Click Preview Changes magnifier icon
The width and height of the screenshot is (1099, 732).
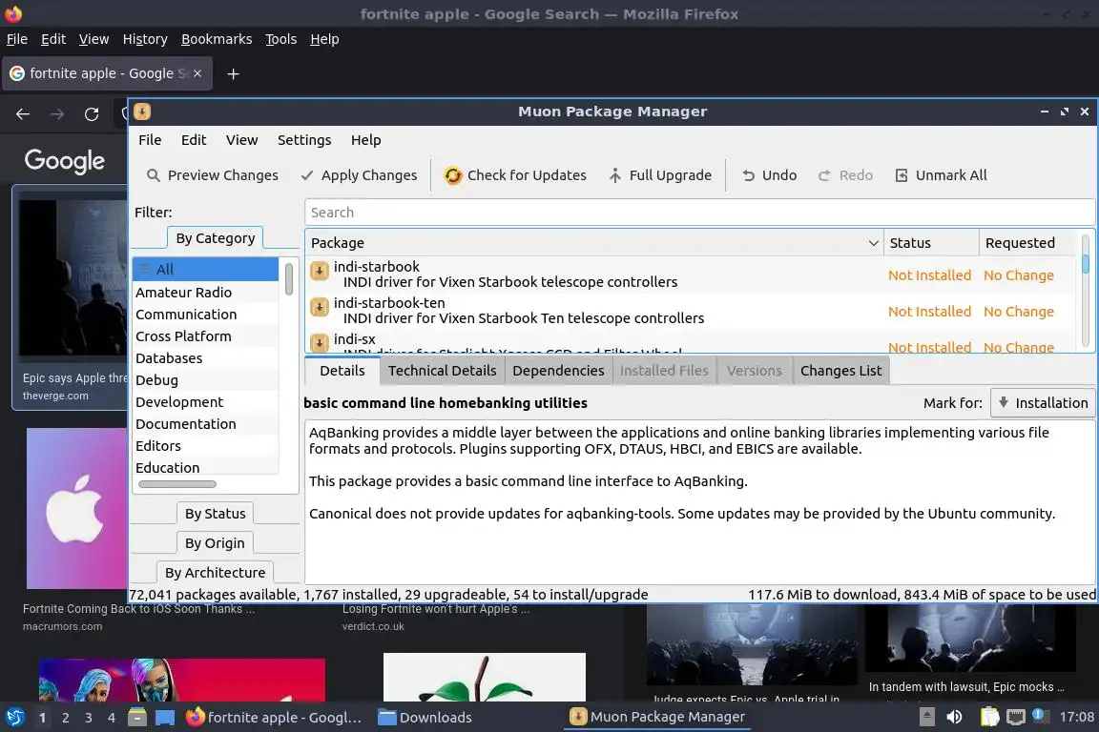tap(153, 175)
